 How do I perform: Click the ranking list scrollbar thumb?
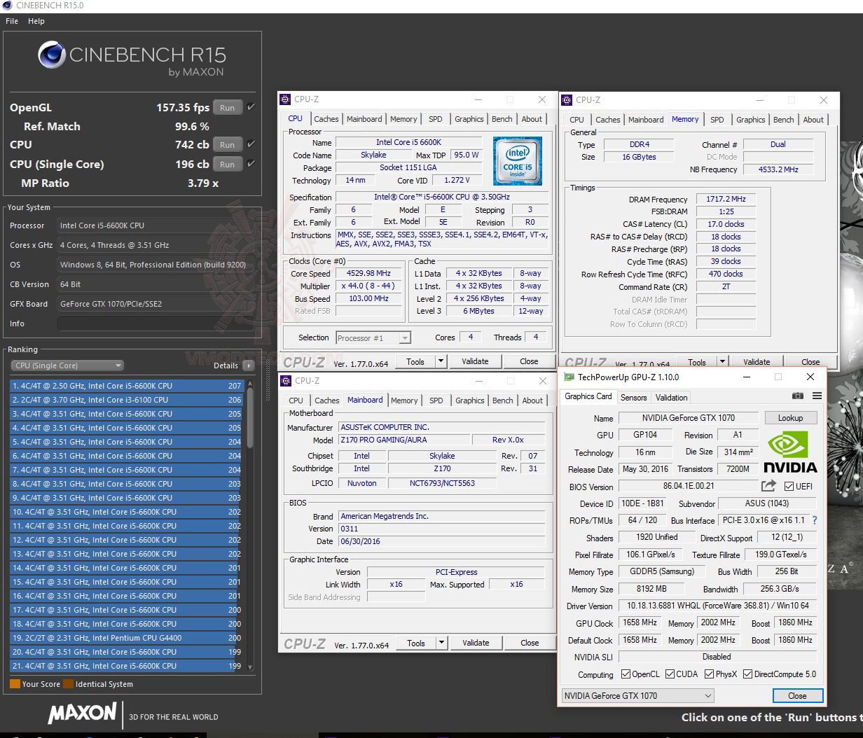pos(251,418)
